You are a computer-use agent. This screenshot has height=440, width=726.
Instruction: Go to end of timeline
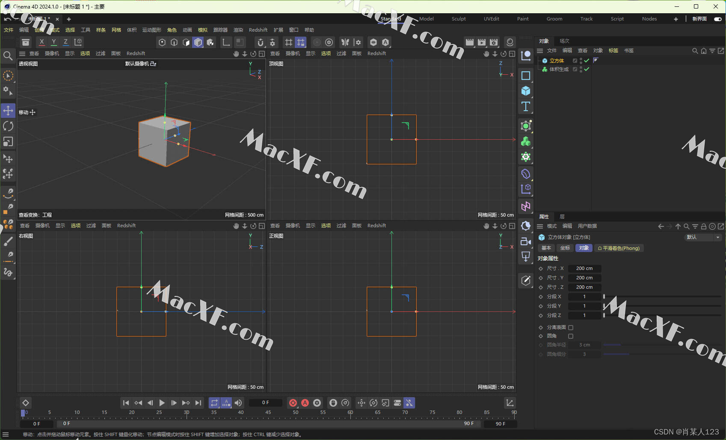(198, 403)
